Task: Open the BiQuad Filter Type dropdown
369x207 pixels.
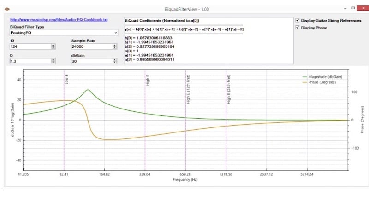Action: coord(64,33)
